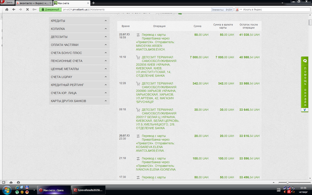Image resolution: width=312 pixels, height=195 pixels.
Task: Click cart icon of Белая Церковь deposit
Action: point(138,110)
